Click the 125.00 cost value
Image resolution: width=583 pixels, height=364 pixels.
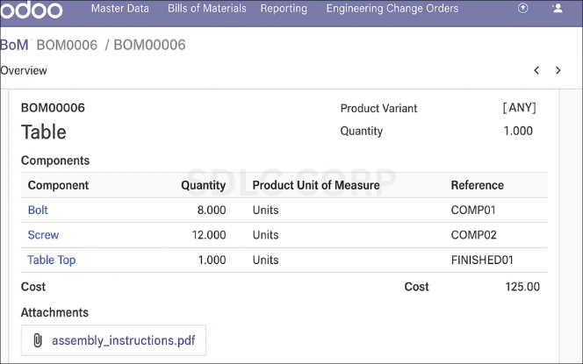522,286
